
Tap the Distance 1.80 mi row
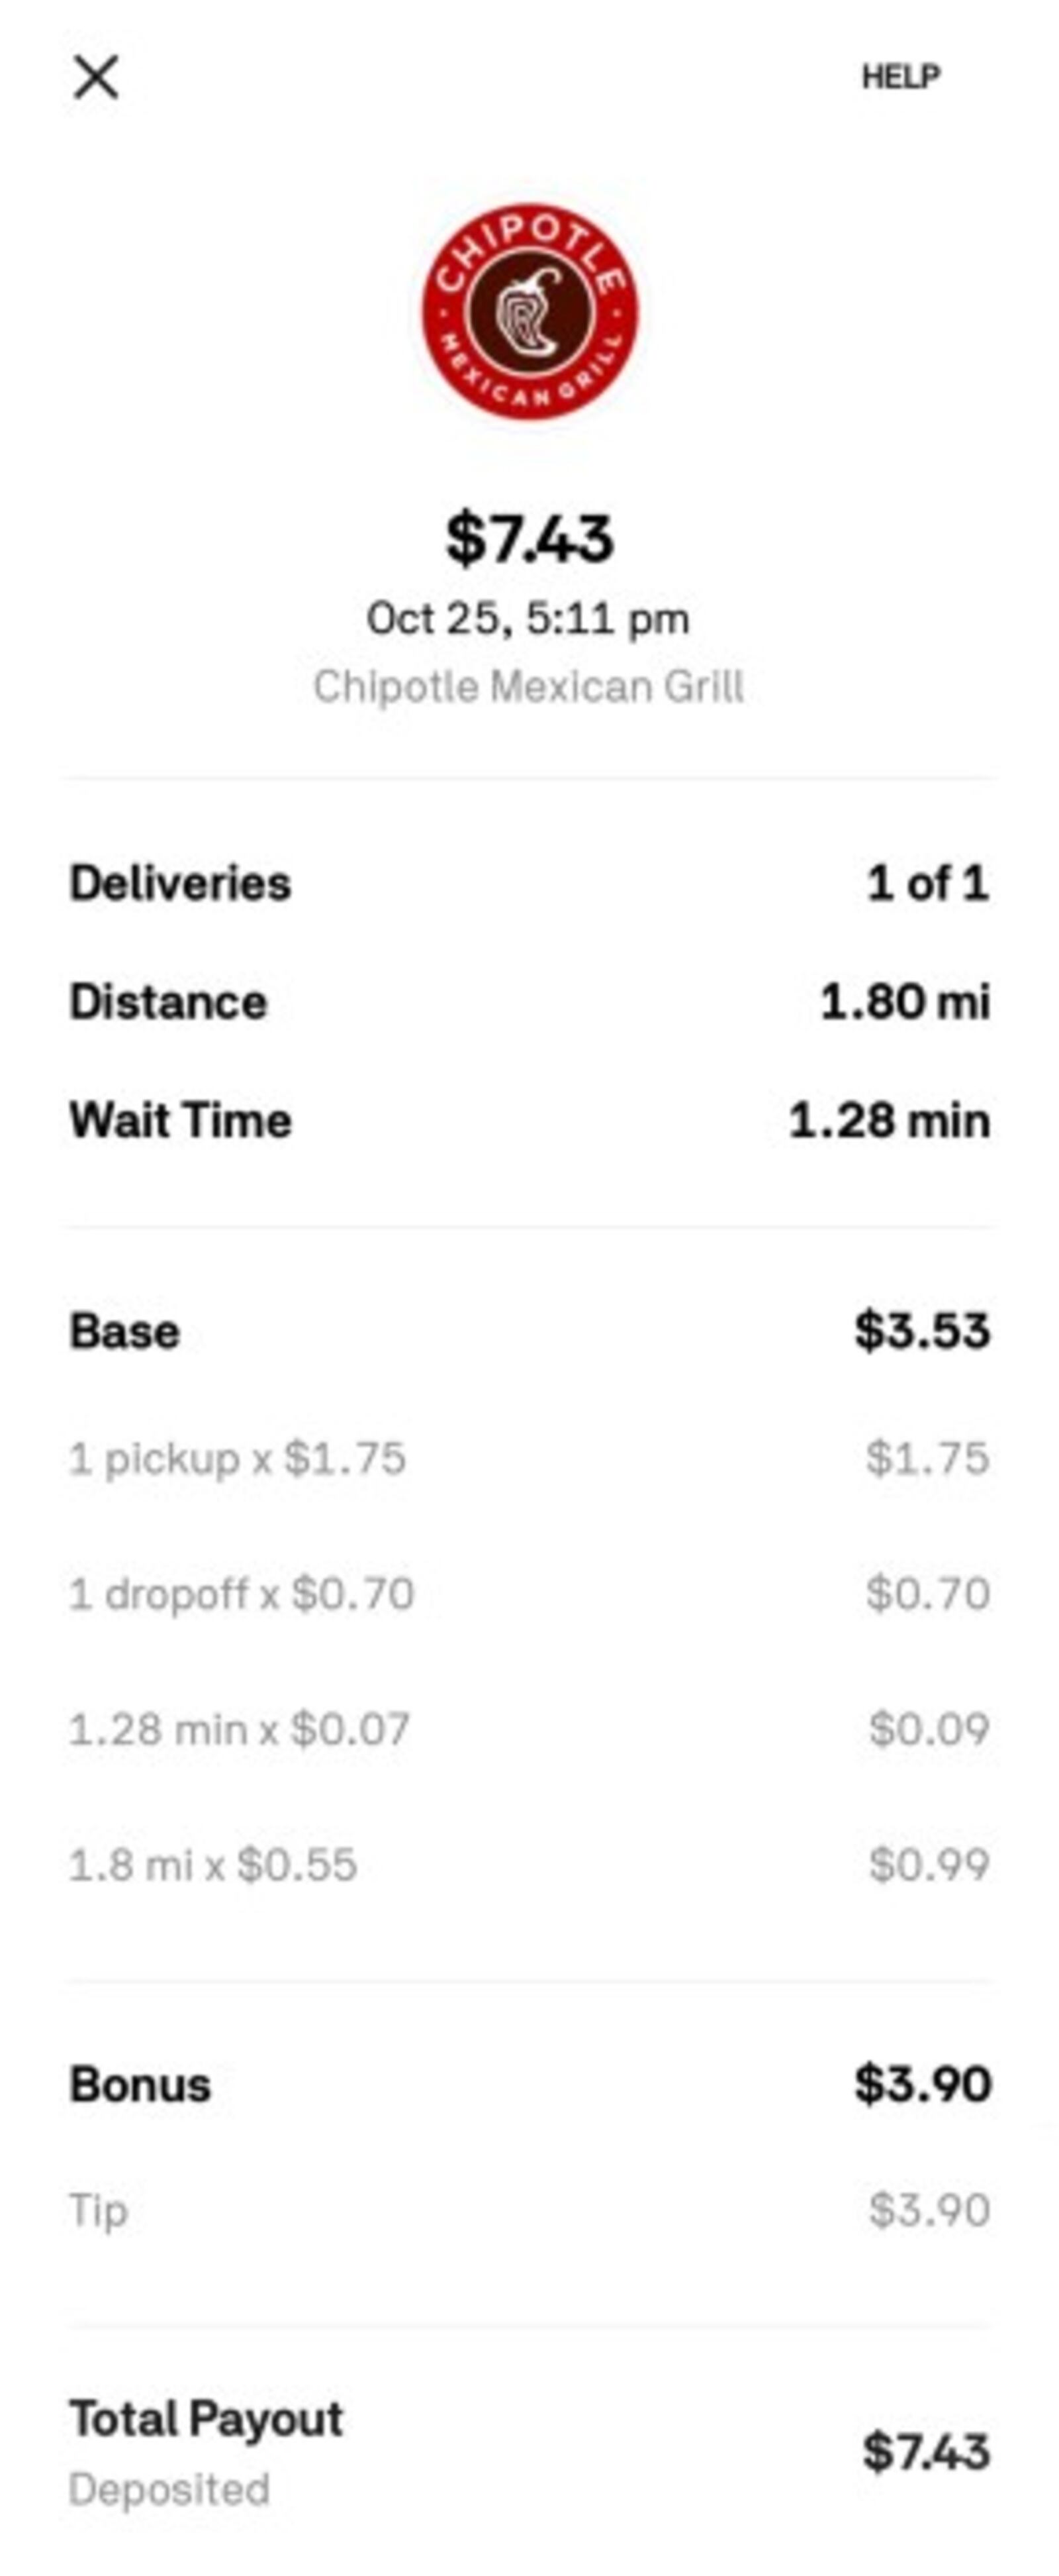pos(529,1002)
